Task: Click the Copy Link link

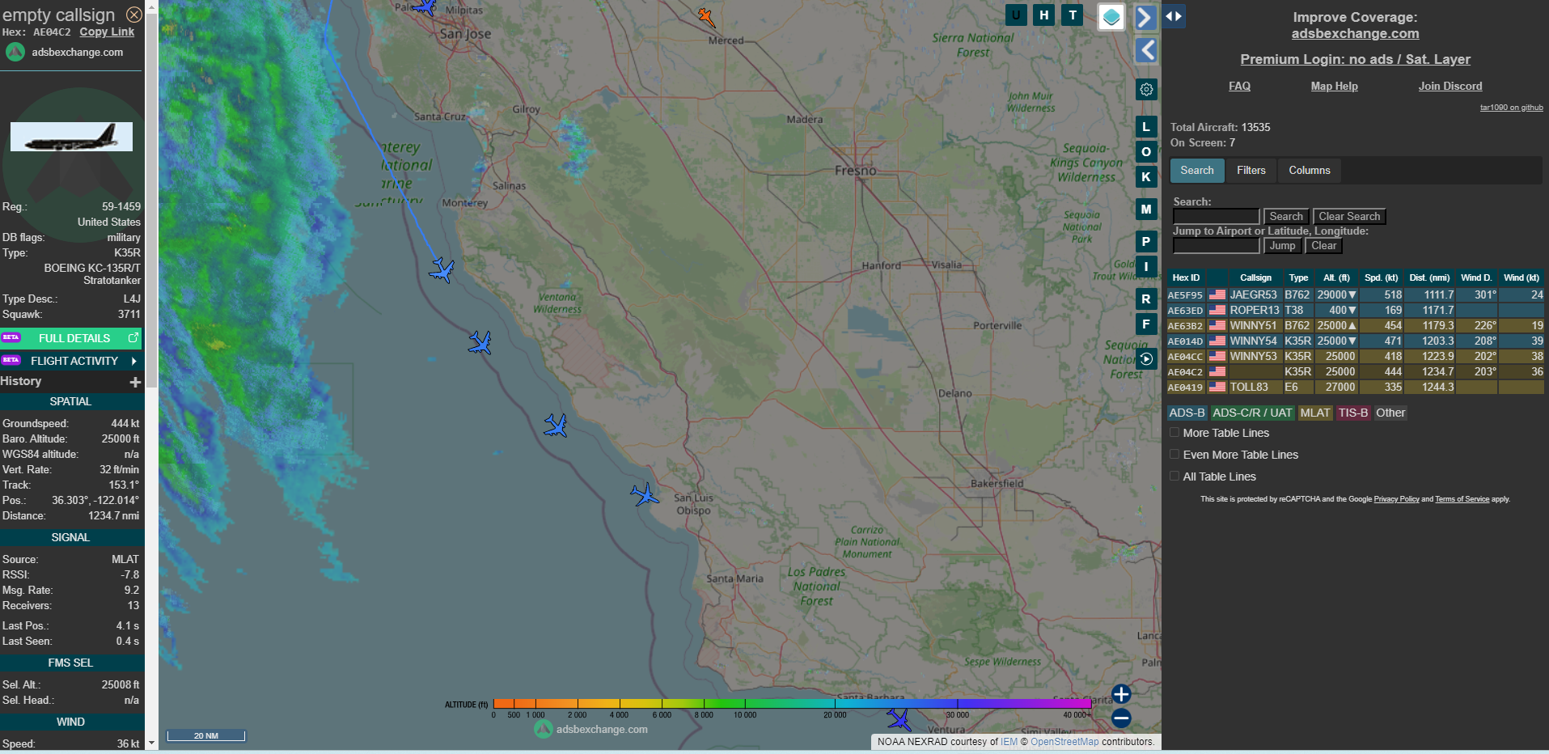Action: tap(107, 32)
